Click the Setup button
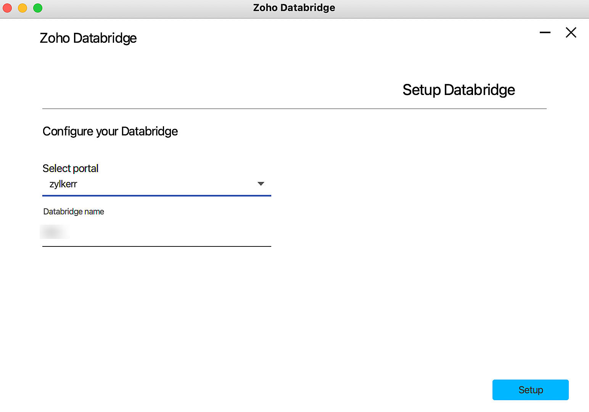This screenshot has width=589, height=412. [x=530, y=390]
